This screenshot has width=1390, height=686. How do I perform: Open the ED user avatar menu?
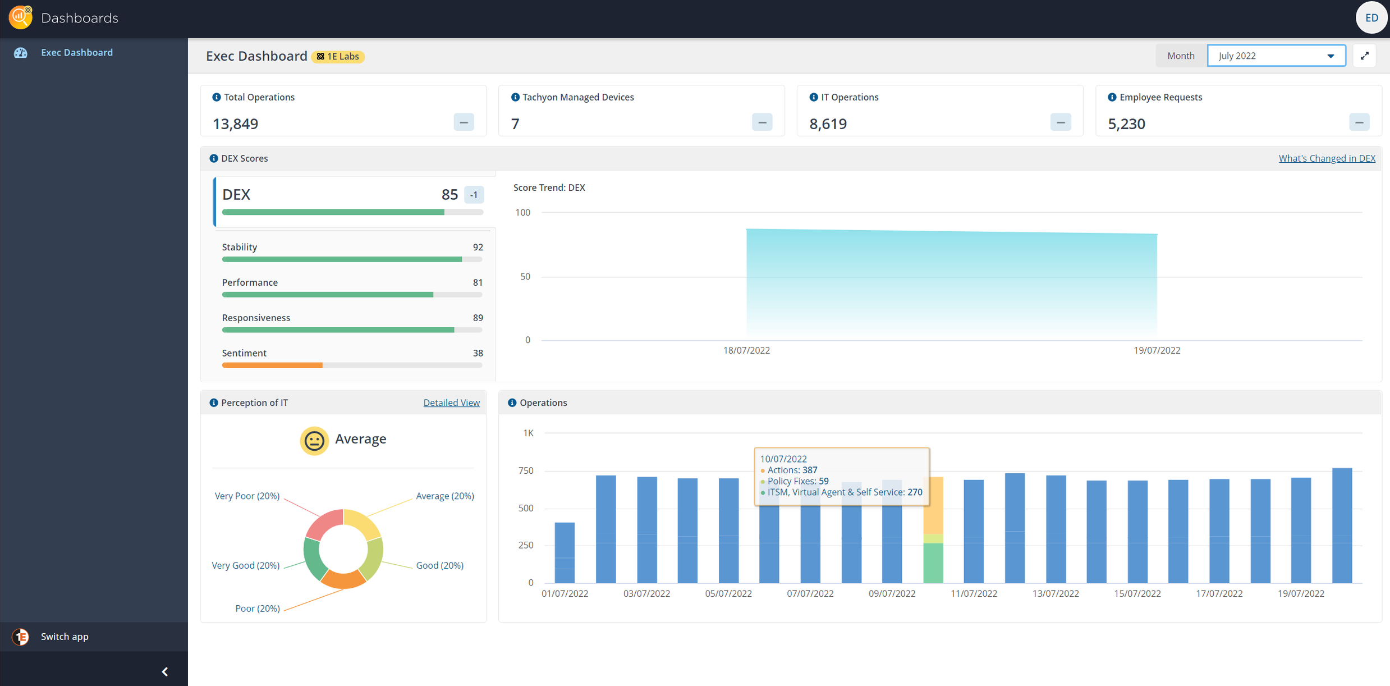point(1371,18)
